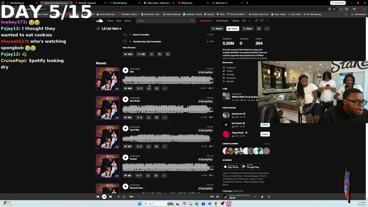368x207 pixels.
Task: Skip to next track in player bar
Action: [110, 197]
